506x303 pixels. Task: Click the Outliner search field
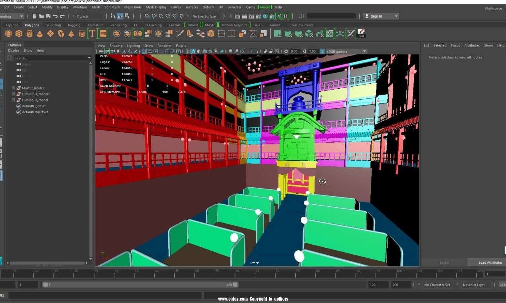(x=50, y=58)
